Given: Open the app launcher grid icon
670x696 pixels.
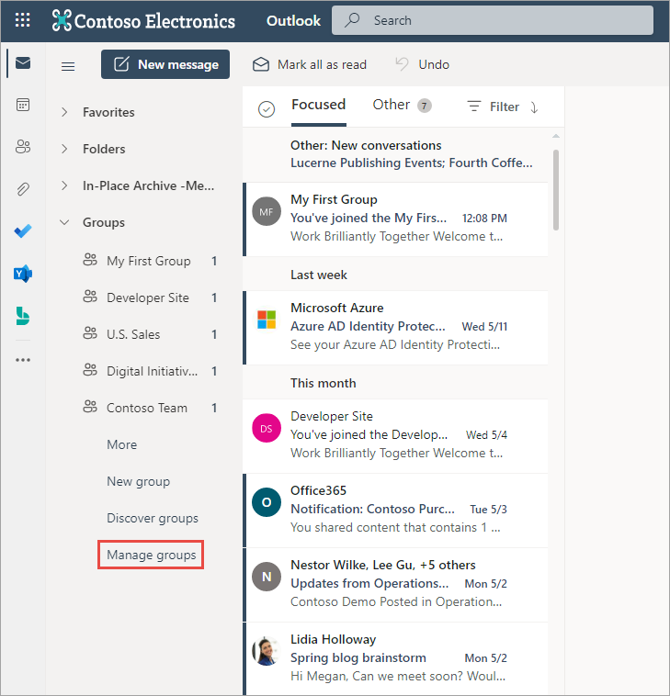Looking at the screenshot, I should 23,20.
